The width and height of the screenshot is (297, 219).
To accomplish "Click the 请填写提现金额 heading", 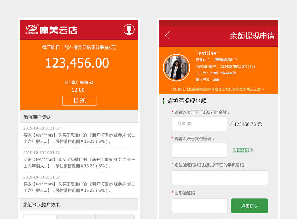I will pyautogui.click(x=187, y=101).
